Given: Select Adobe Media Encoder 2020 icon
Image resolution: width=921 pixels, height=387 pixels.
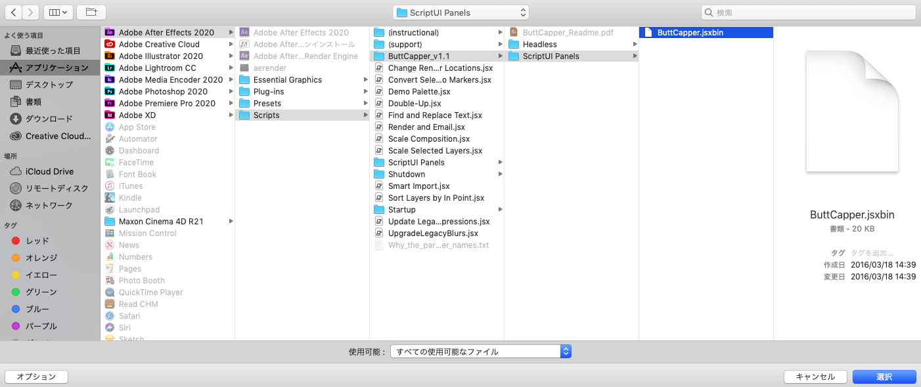Looking at the screenshot, I should [110, 79].
